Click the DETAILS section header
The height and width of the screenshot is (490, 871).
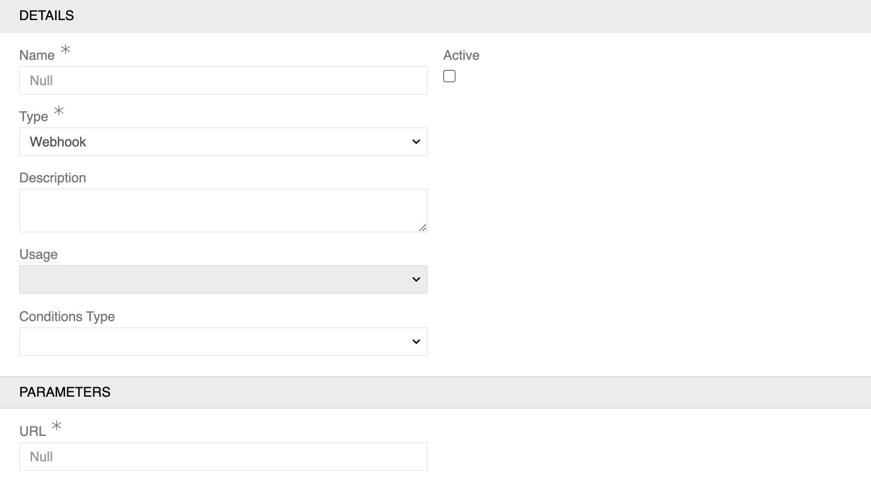46,15
